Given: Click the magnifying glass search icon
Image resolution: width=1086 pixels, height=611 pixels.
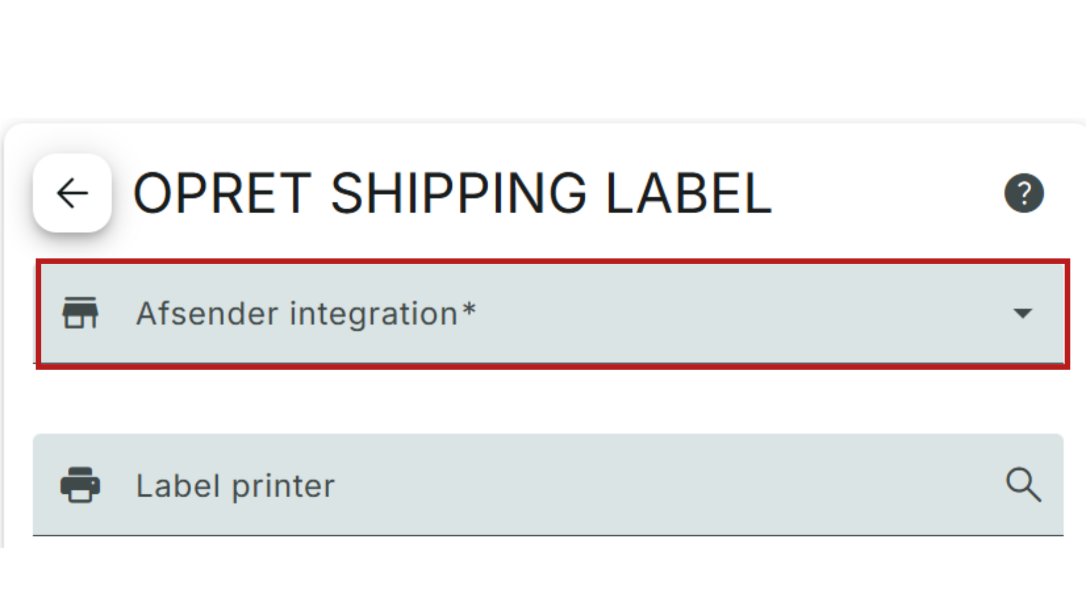Looking at the screenshot, I should (1023, 485).
